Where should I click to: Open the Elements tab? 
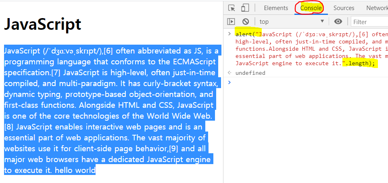tap(276, 8)
